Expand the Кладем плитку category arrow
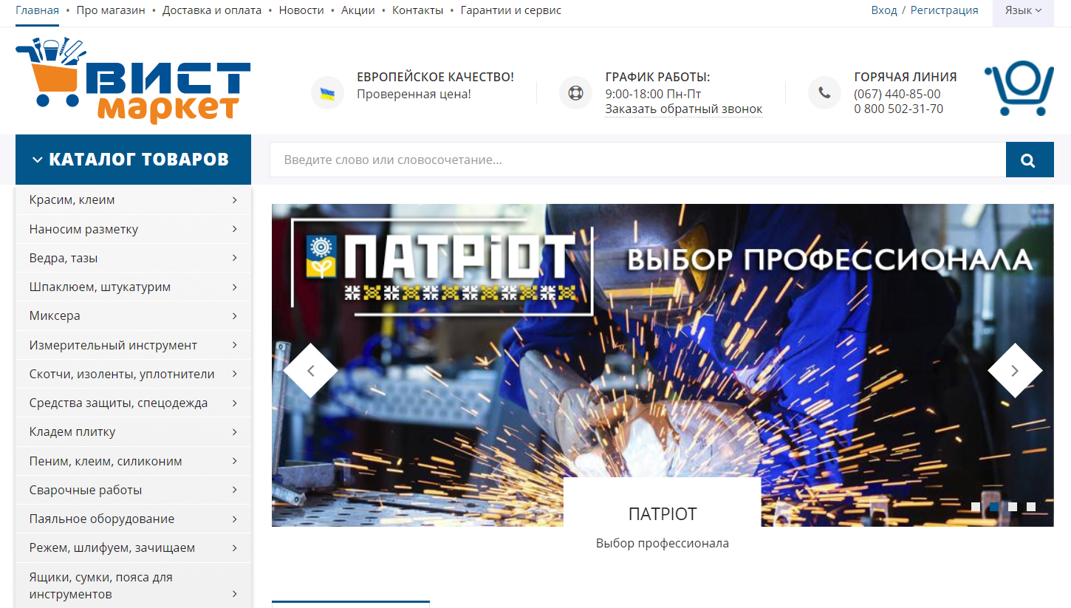 pyautogui.click(x=234, y=431)
